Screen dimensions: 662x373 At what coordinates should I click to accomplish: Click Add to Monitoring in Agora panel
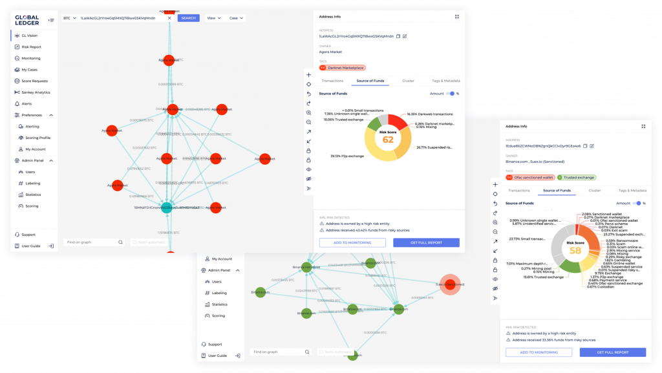[352, 242]
